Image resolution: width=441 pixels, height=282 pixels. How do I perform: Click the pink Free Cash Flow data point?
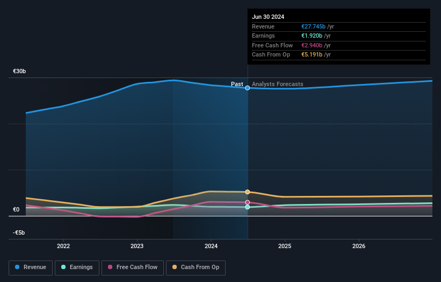[248, 202]
